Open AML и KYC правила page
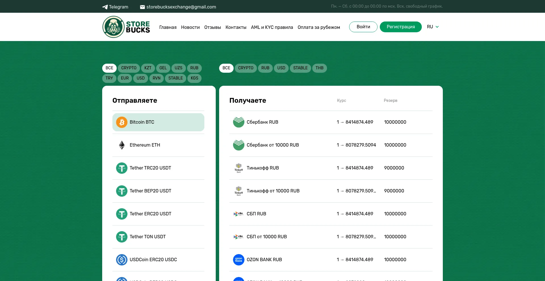 (272, 27)
